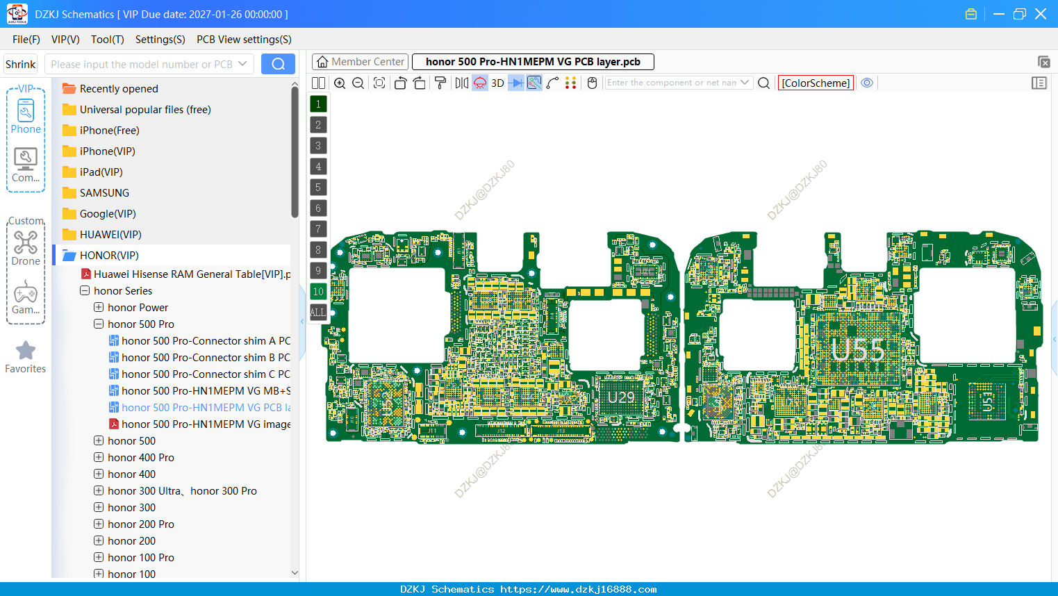Open the right side panel icon
1058x596 pixels.
pos(1039,83)
